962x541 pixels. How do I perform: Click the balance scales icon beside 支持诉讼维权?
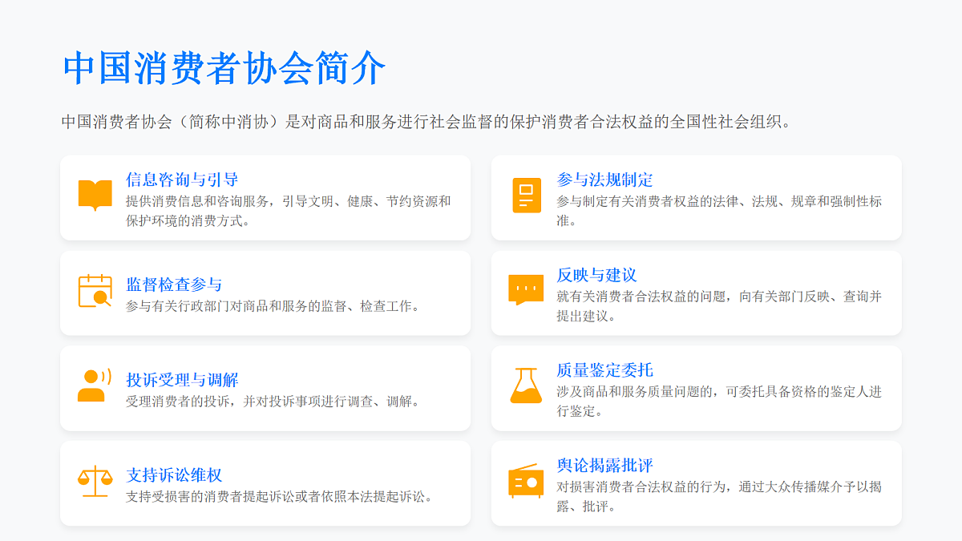[x=95, y=481]
